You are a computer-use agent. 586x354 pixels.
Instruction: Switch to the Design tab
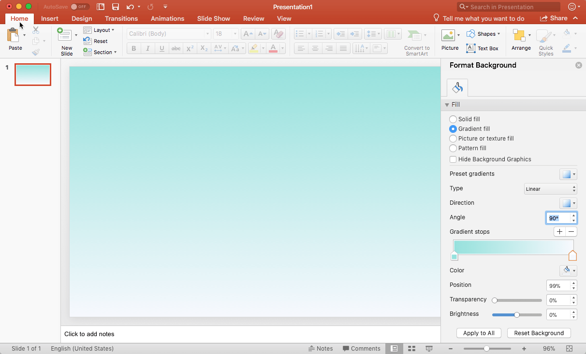click(x=82, y=18)
